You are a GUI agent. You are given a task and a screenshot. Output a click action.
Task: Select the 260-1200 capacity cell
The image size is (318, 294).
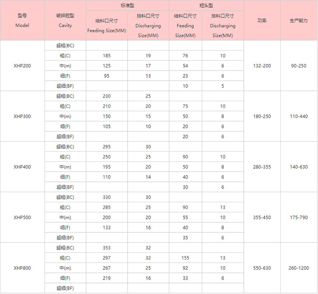(298, 268)
